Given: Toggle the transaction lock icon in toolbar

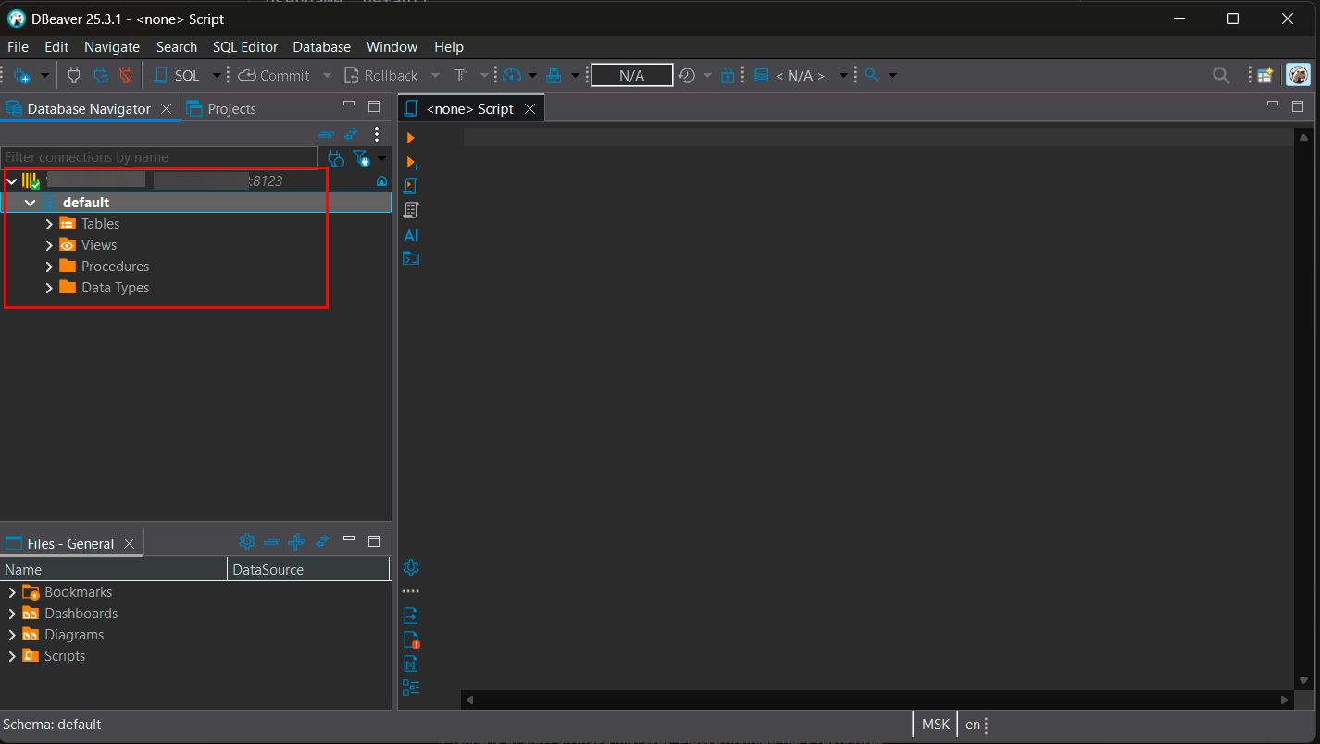Looking at the screenshot, I should pos(728,75).
